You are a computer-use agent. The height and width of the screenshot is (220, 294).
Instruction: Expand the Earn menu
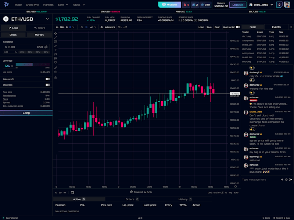point(63,5)
